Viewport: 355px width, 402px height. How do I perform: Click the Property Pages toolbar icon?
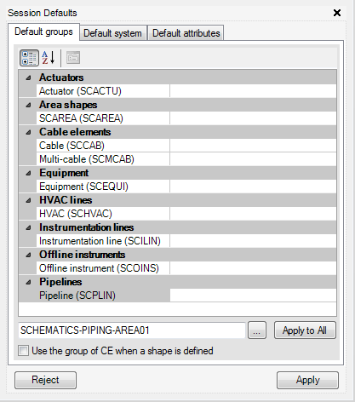click(x=73, y=58)
